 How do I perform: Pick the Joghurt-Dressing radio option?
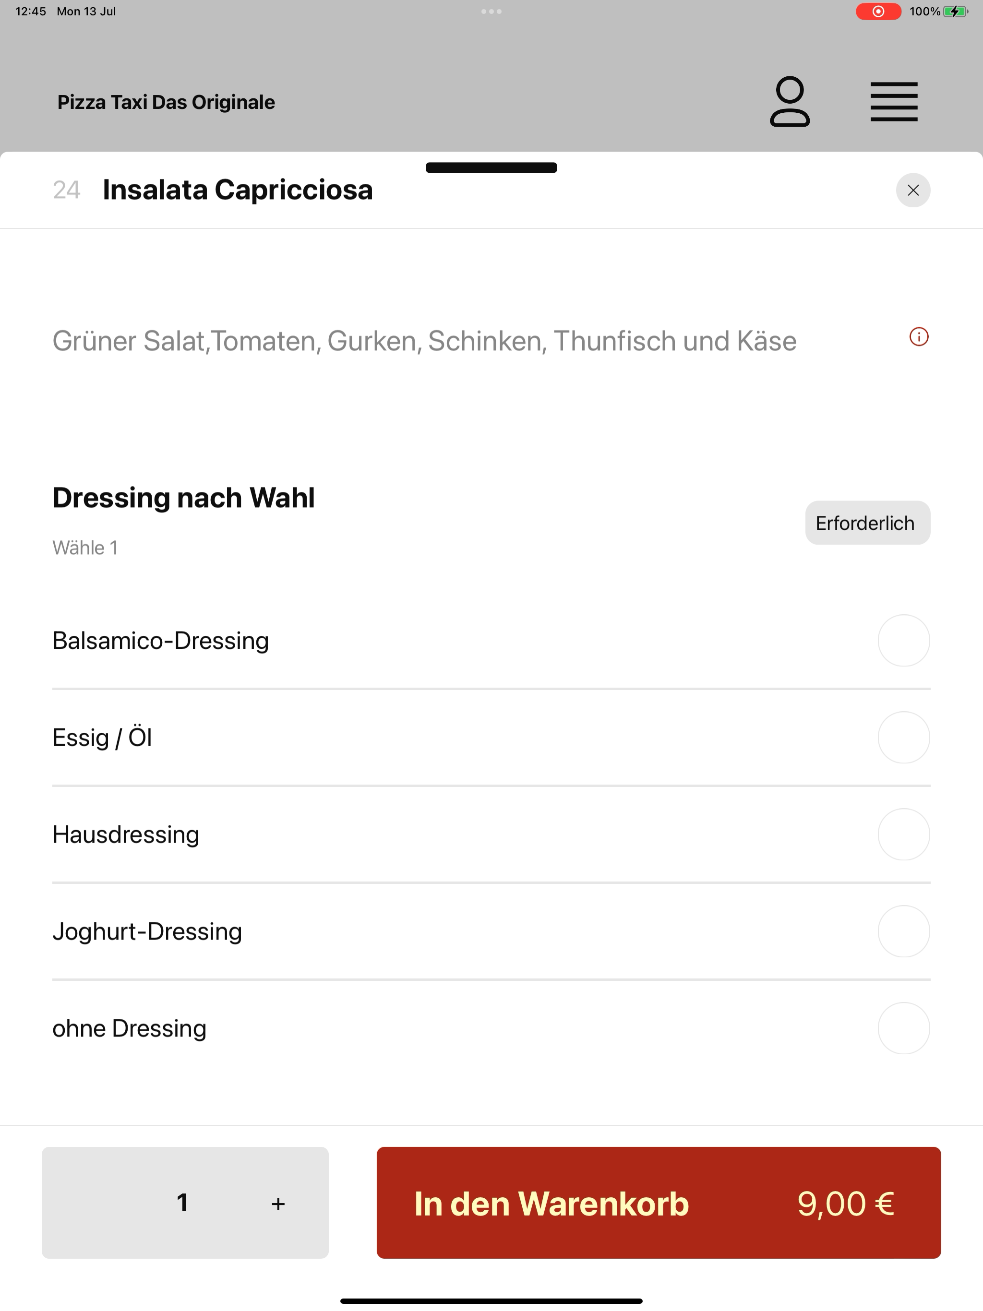coord(903,931)
